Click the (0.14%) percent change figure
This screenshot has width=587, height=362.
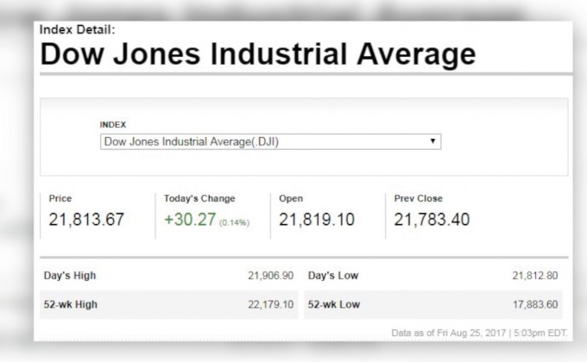coord(233,223)
